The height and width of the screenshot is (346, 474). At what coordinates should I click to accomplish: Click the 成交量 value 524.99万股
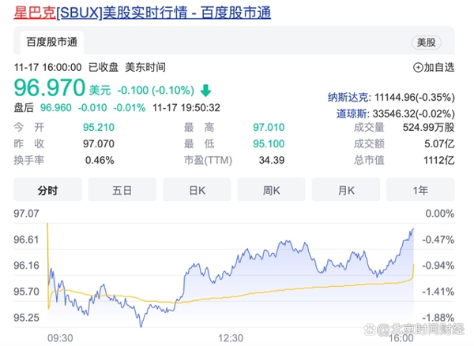[x=429, y=128]
